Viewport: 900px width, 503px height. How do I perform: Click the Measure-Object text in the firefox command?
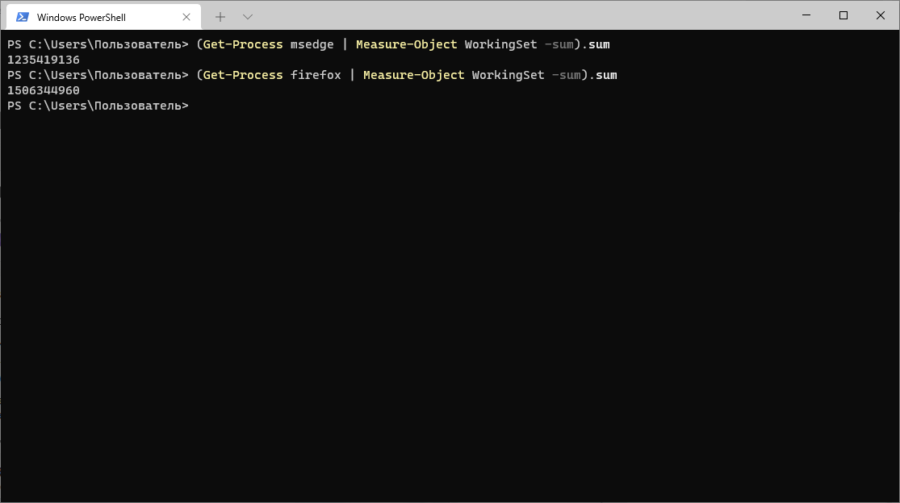pos(413,75)
